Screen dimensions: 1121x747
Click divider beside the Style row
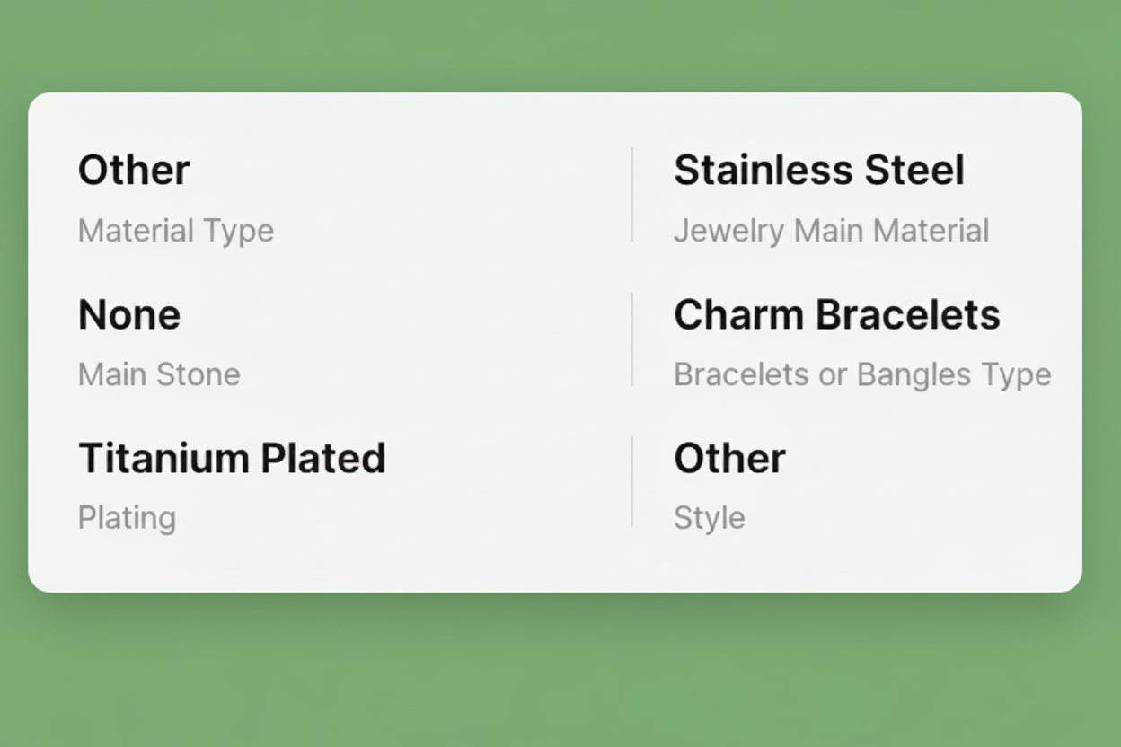632,482
